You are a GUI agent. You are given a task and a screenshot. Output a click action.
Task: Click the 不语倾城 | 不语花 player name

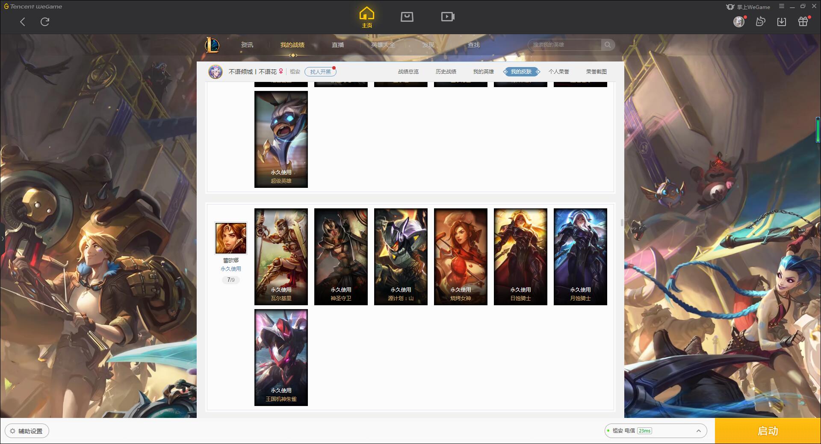[x=252, y=72]
